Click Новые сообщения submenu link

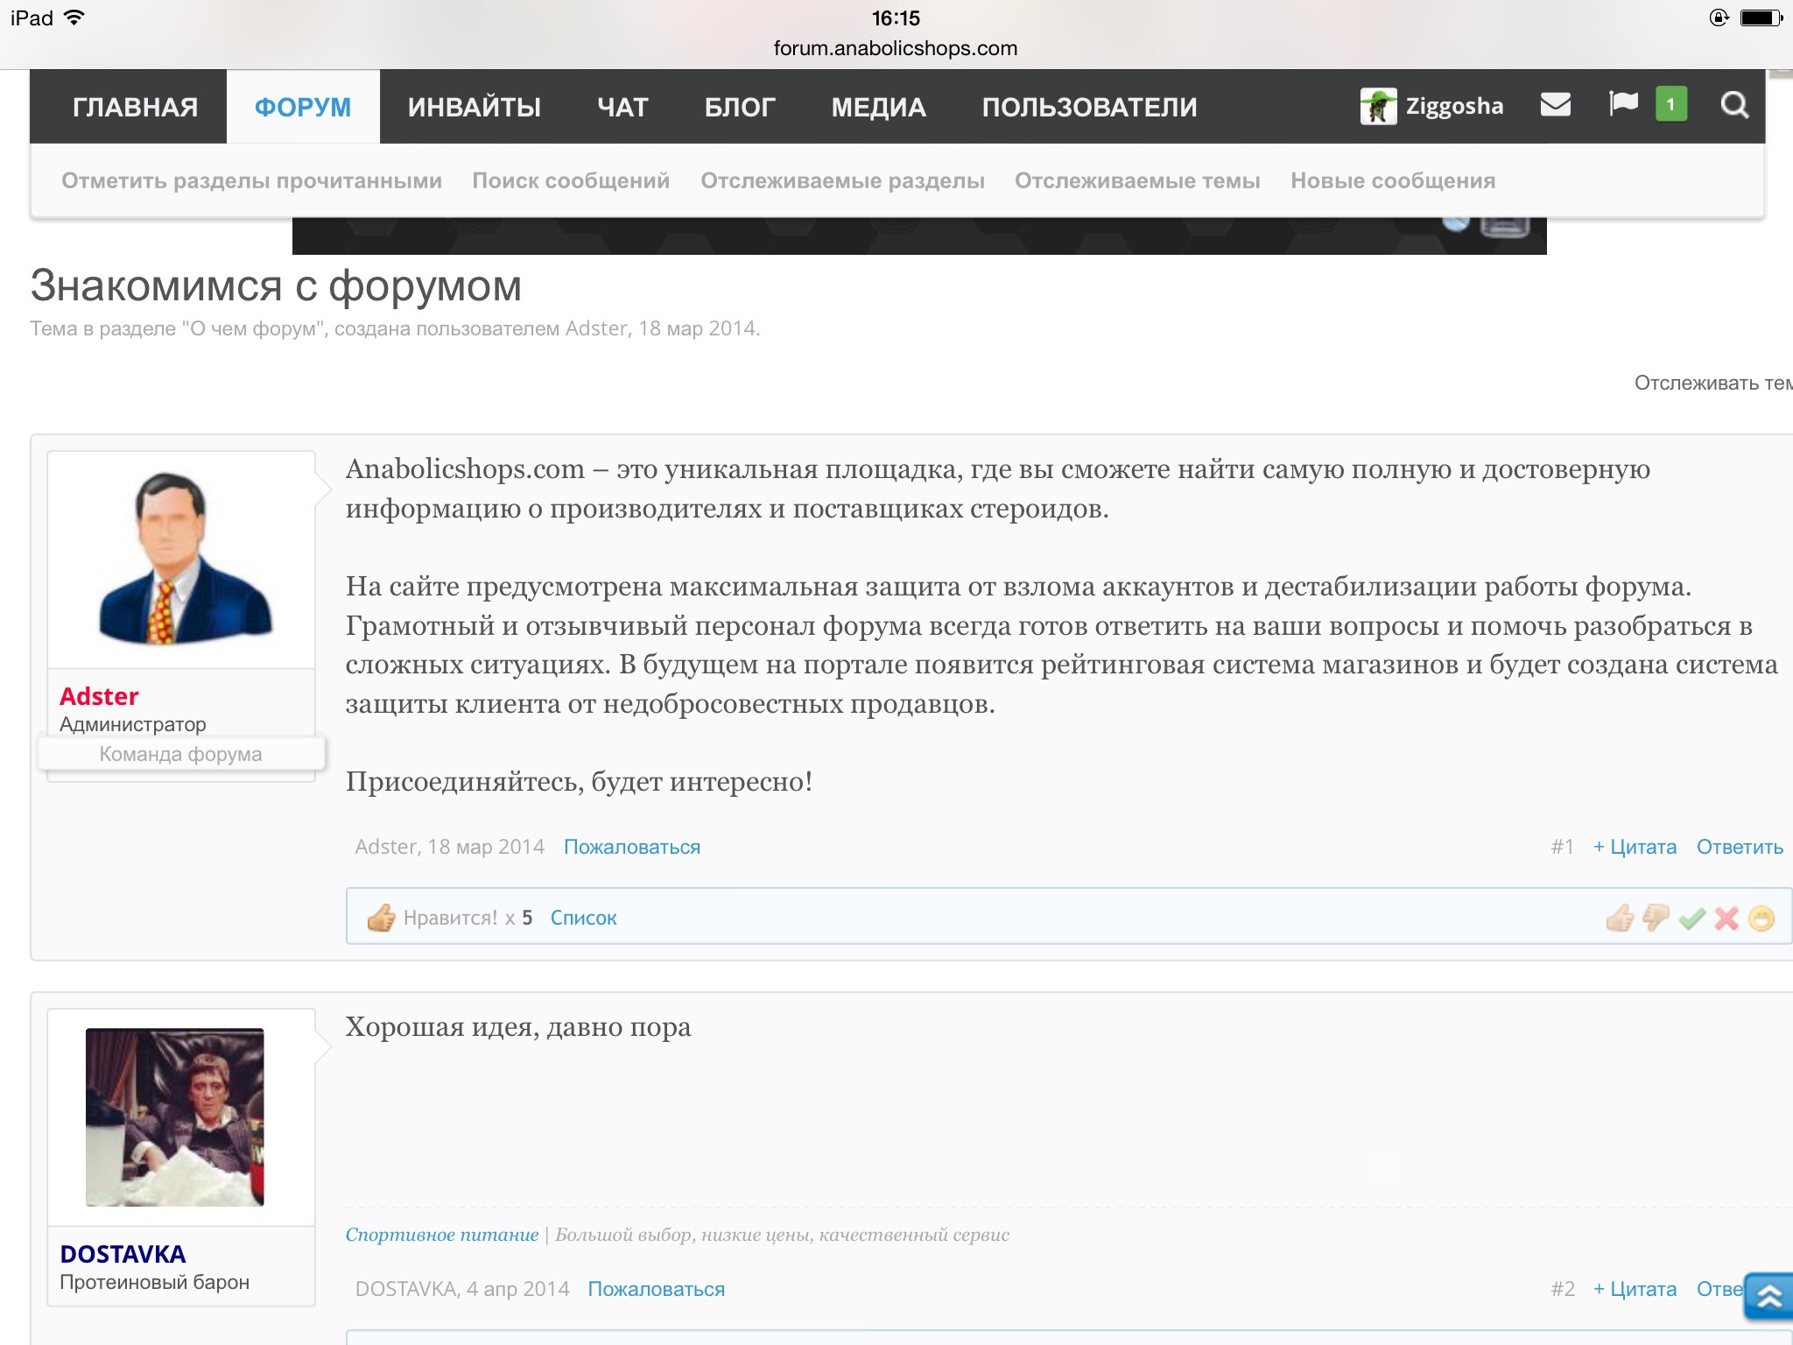point(1392,180)
